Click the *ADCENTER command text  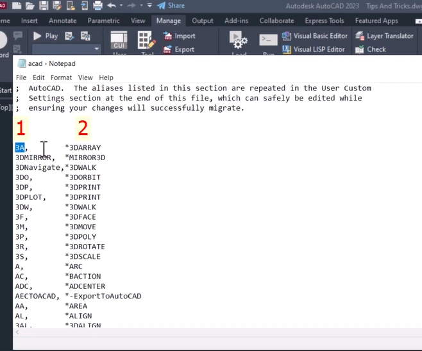point(85,286)
